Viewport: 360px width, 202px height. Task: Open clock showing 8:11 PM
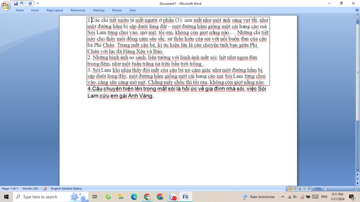point(337,197)
